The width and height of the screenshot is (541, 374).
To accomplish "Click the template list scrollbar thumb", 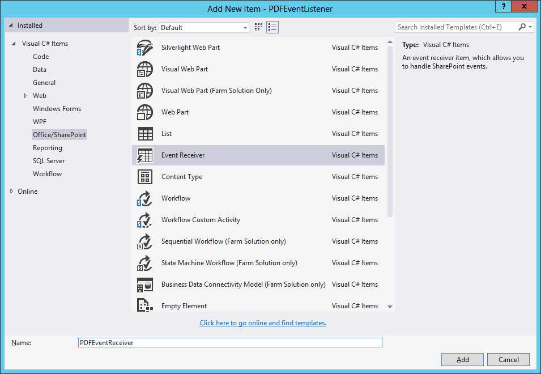I will click(390, 131).
